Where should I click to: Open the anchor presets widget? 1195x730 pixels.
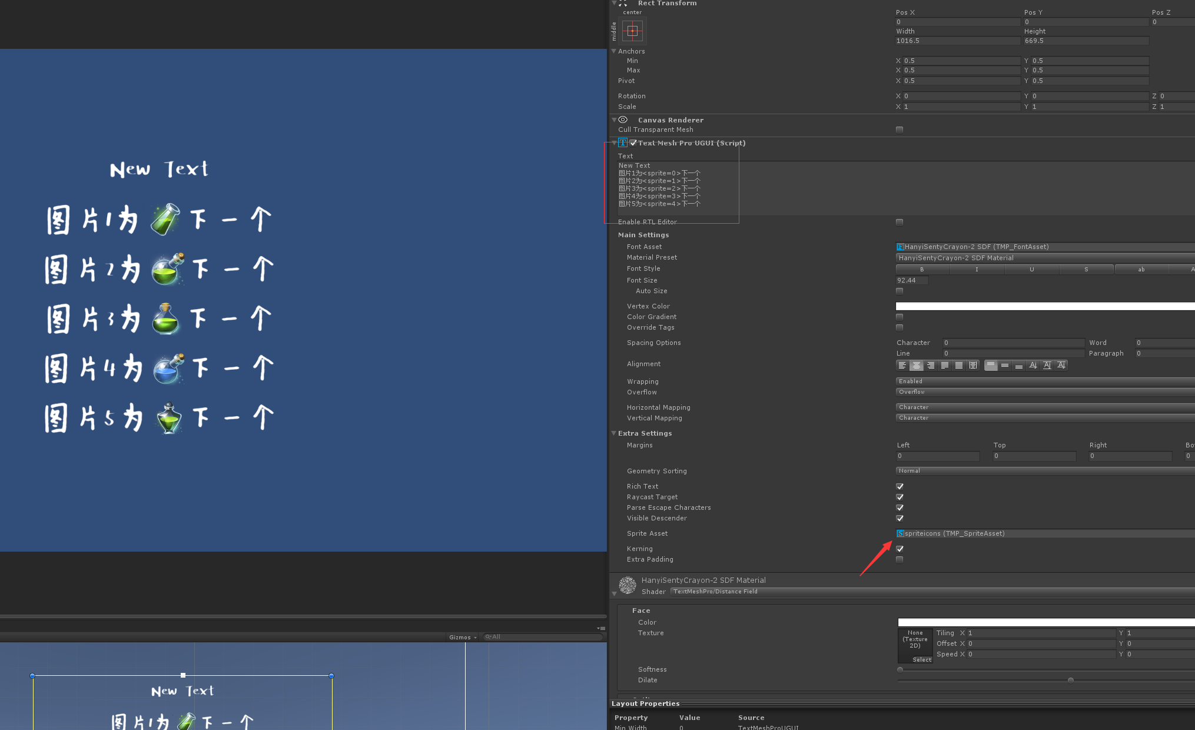click(632, 31)
